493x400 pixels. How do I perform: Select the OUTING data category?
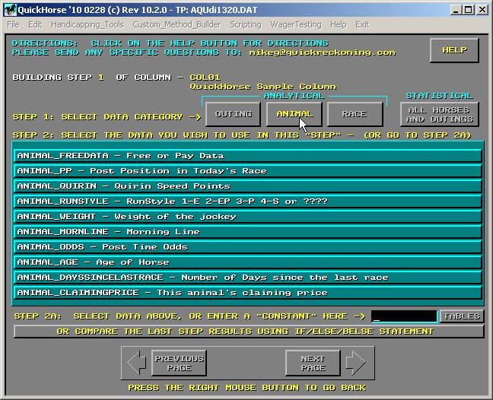pos(234,114)
